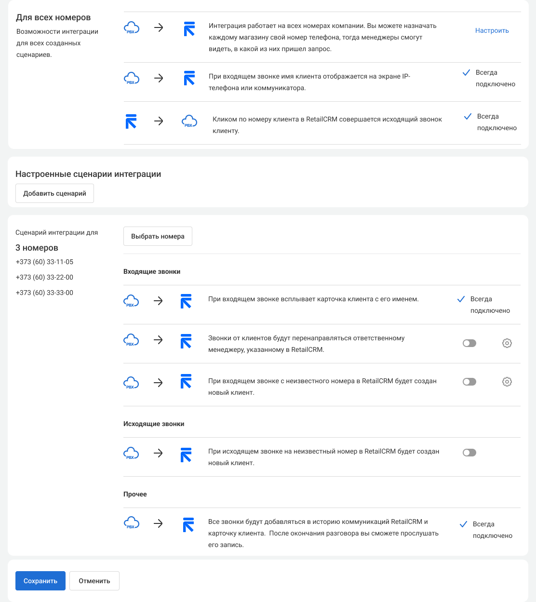This screenshot has height=602, width=536.
Task: Click the Настроить link
Action: pyautogui.click(x=492, y=30)
